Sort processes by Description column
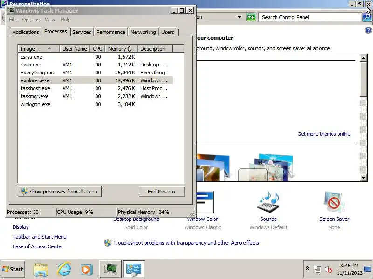This screenshot has width=373, height=279. click(155, 49)
